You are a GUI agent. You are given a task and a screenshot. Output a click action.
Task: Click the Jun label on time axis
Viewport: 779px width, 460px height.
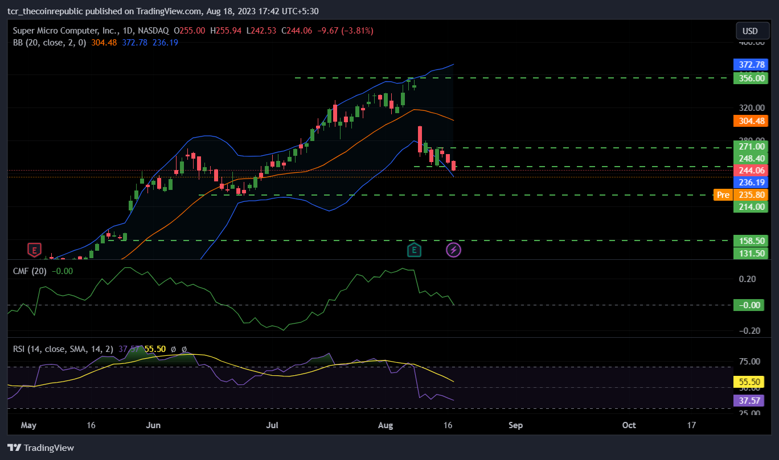pyautogui.click(x=154, y=425)
